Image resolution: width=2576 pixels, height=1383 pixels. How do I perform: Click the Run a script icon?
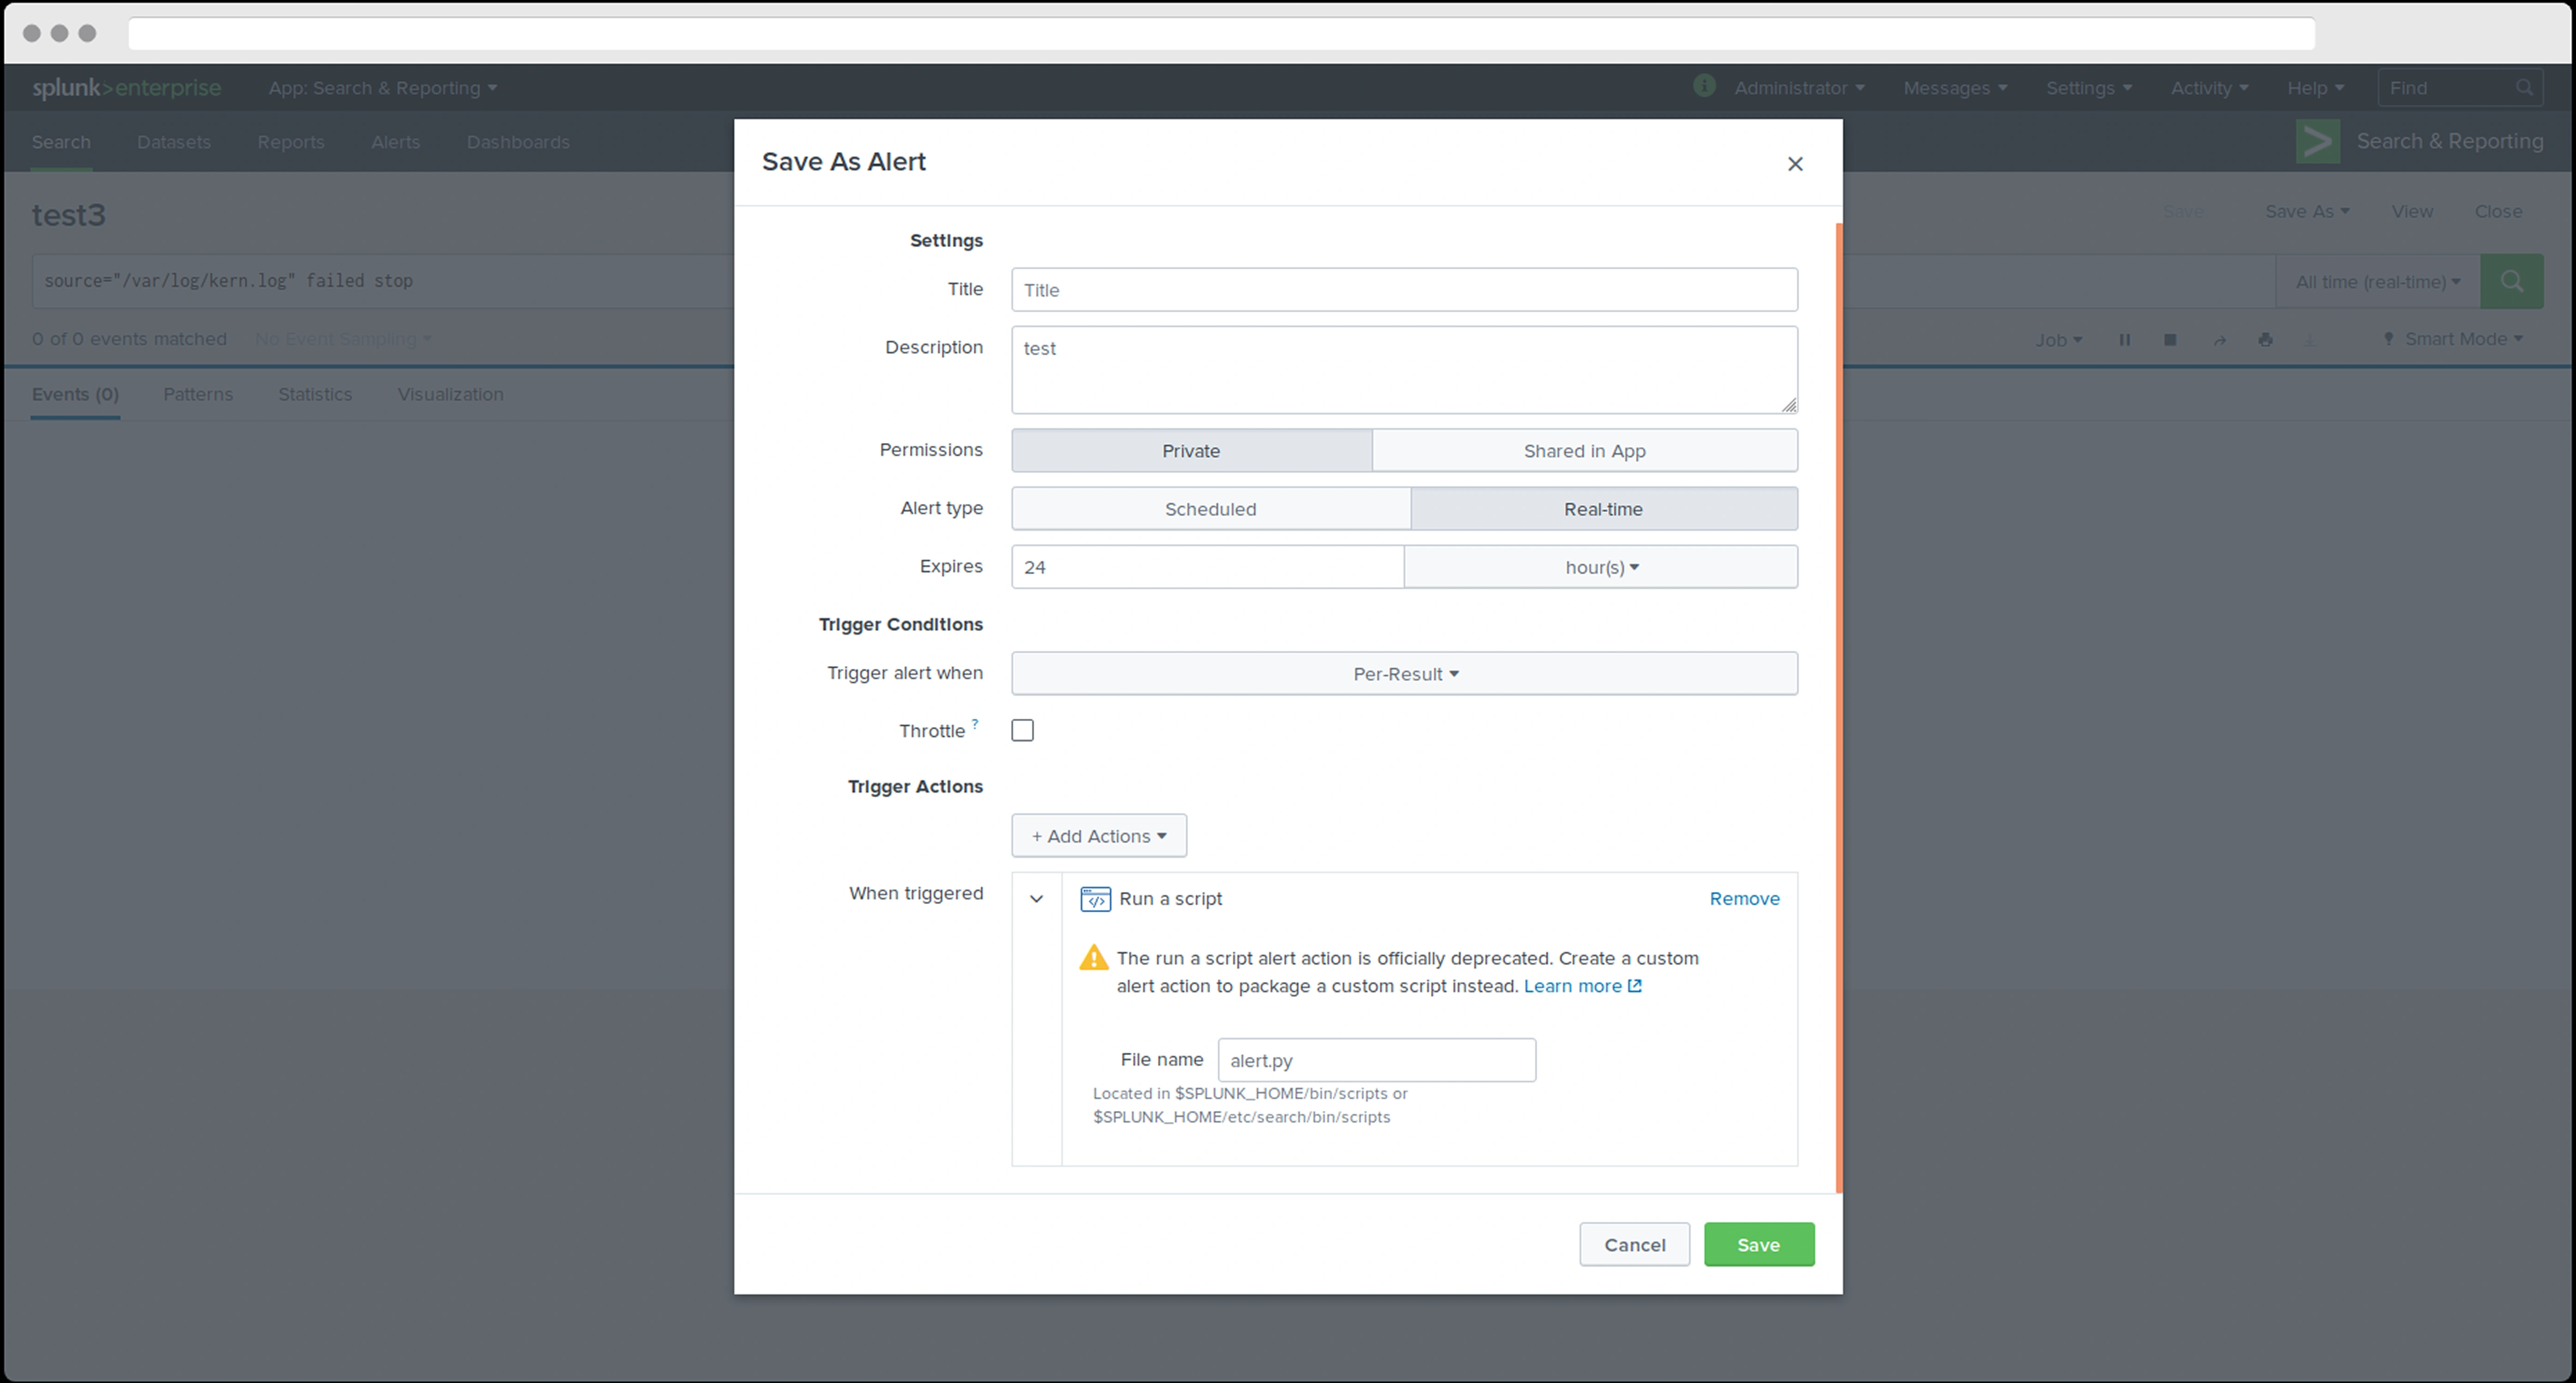tap(1095, 899)
